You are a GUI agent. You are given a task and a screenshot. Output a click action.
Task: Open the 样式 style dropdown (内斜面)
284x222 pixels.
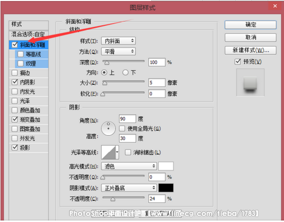[119, 41]
